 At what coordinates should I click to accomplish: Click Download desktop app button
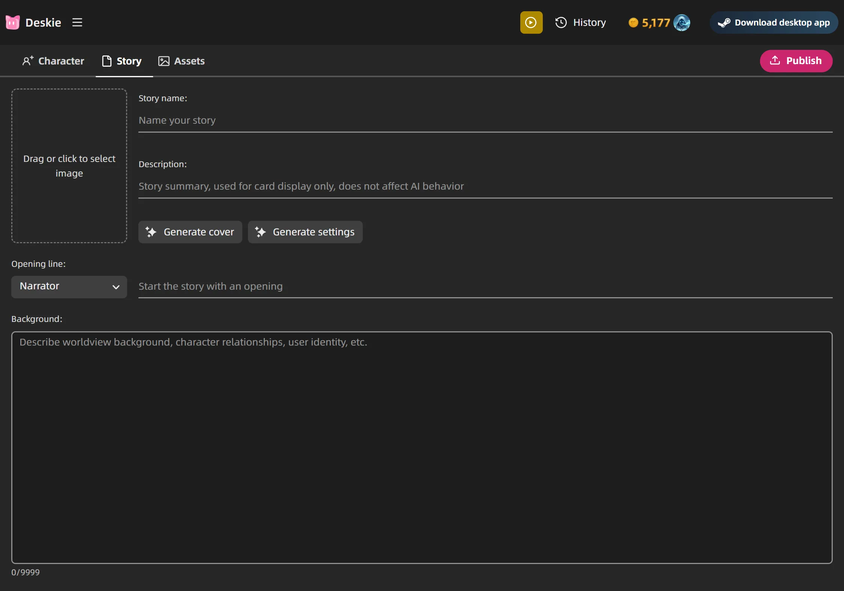tap(773, 22)
